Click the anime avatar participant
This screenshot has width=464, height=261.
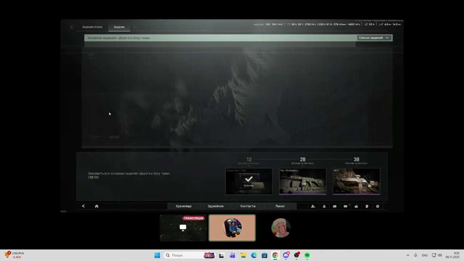pyautogui.click(x=281, y=228)
